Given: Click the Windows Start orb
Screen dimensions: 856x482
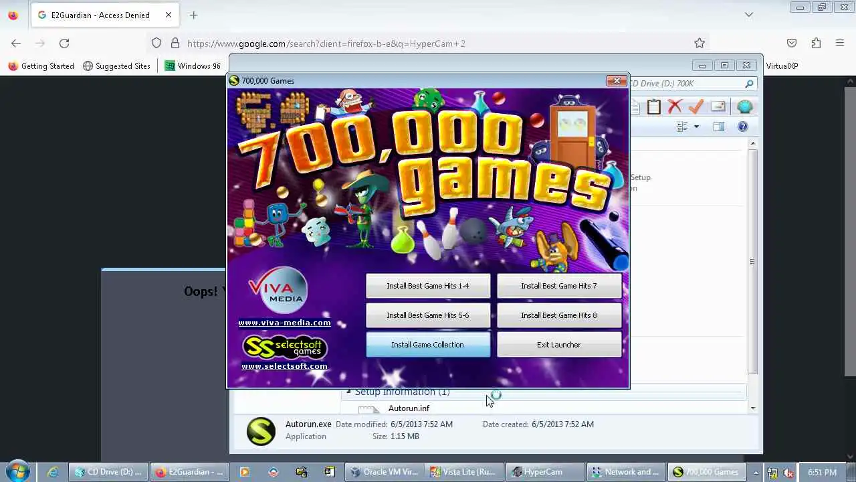Looking at the screenshot, I should point(17,471).
